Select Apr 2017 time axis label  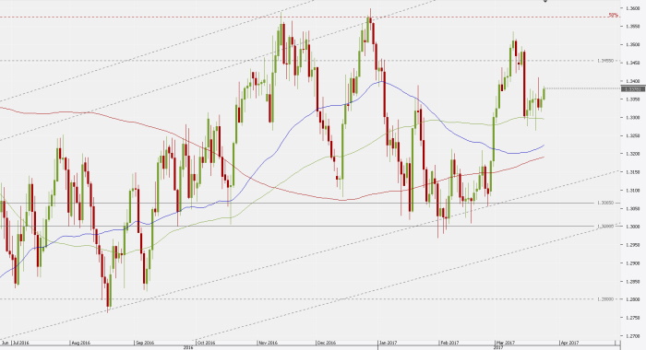(x=569, y=343)
